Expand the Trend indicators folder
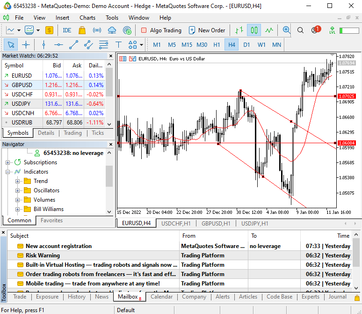The width and height of the screenshot is (362, 314). pos(17,181)
